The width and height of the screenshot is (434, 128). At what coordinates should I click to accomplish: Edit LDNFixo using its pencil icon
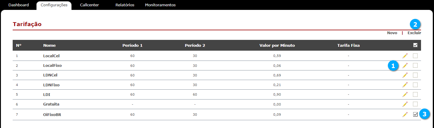point(405,85)
